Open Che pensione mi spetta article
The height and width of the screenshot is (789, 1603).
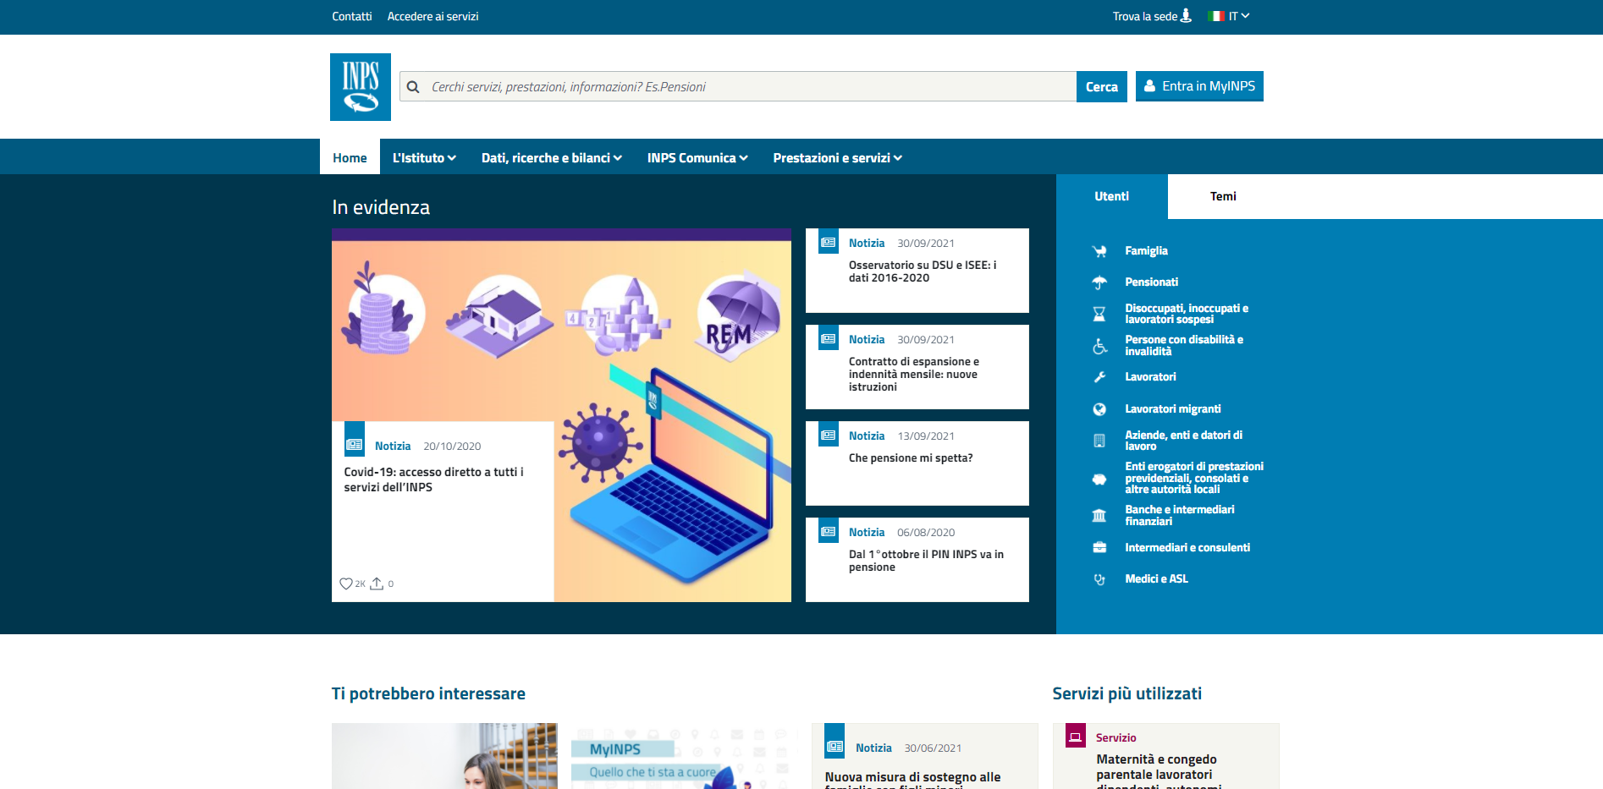coord(911,458)
